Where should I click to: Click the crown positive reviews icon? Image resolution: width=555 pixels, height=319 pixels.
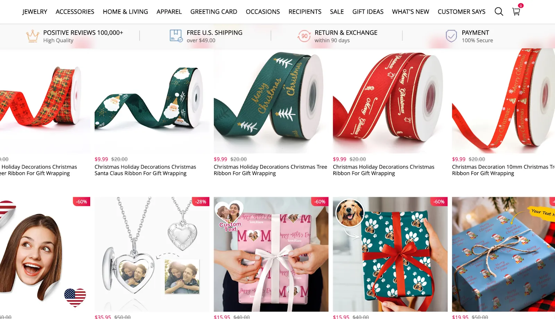[33, 36]
